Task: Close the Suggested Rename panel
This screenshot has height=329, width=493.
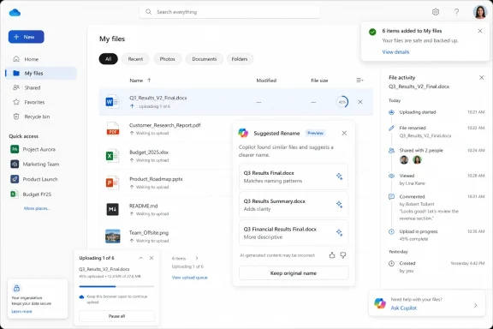Action: click(x=344, y=133)
